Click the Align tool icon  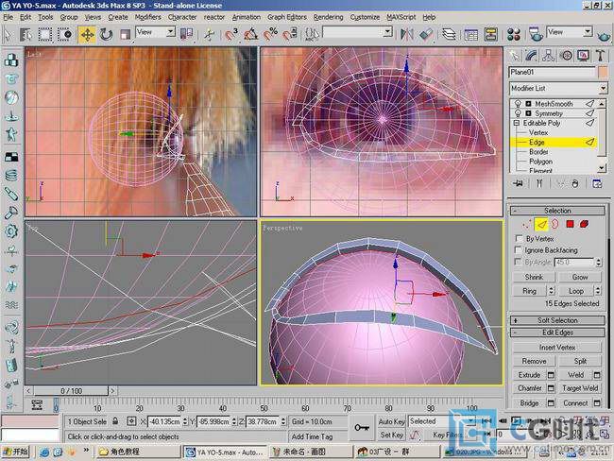click(x=426, y=35)
